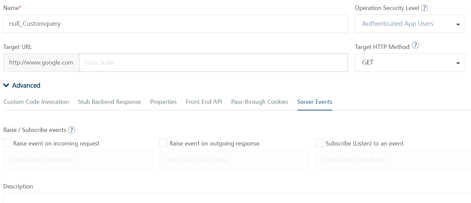
Task: Click the Name input field
Action: coord(175,24)
